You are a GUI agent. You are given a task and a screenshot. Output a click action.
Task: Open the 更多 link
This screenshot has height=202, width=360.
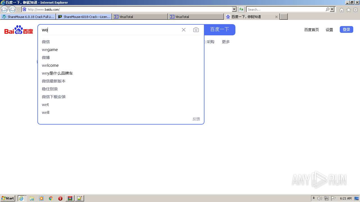tap(226, 42)
